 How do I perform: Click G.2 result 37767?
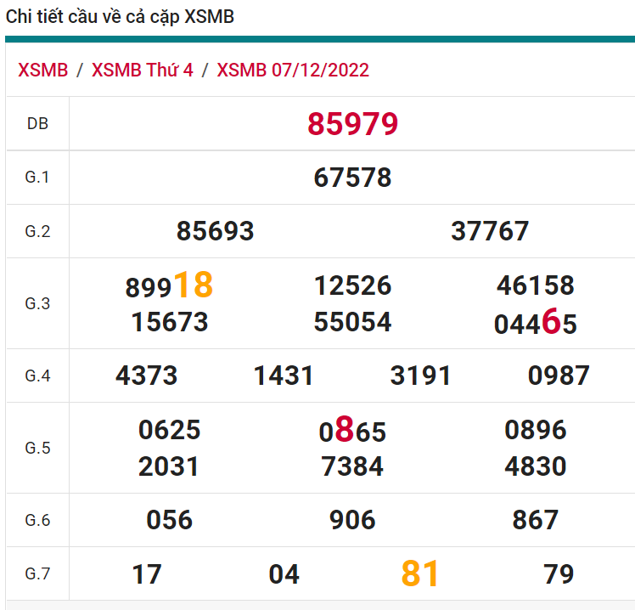pos(490,231)
